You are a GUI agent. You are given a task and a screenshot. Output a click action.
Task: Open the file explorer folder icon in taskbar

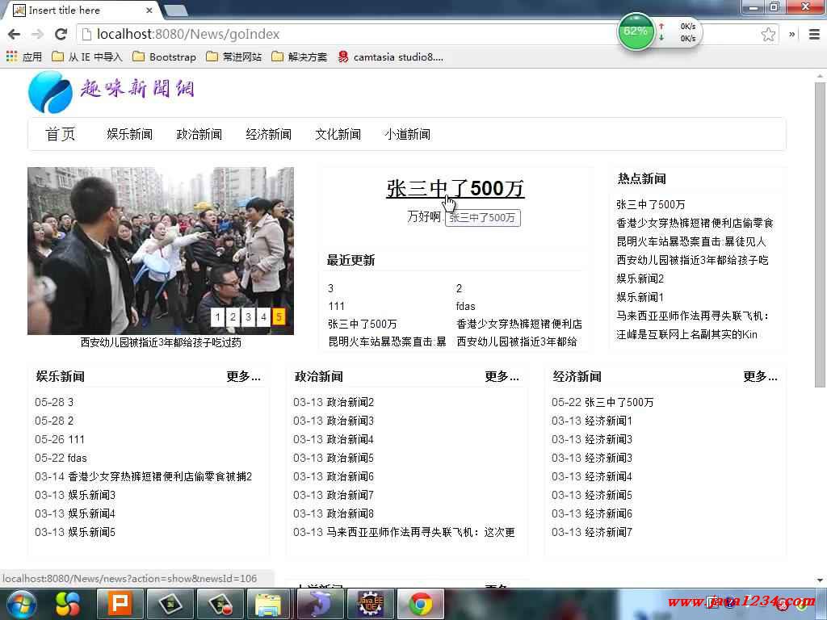(268, 604)
